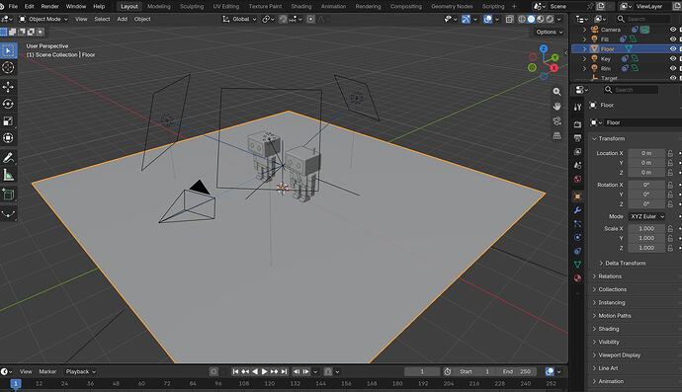Image resolution: width=682 pixels, height=392 pixels.
Task: Hide the Key light in outliner
Action: pos(673,58)
